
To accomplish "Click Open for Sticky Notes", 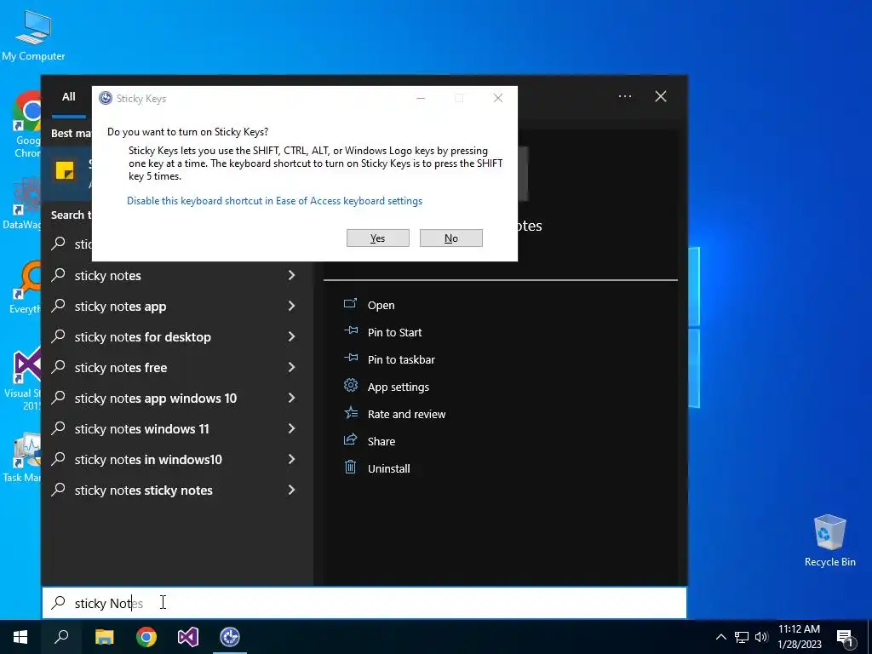I will tap(381, 306).
